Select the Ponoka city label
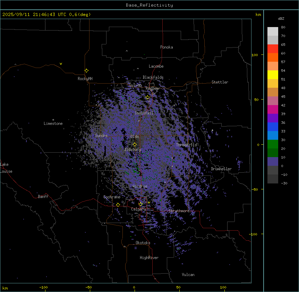This screenshot has width=299, height=292. coord(166,47)
